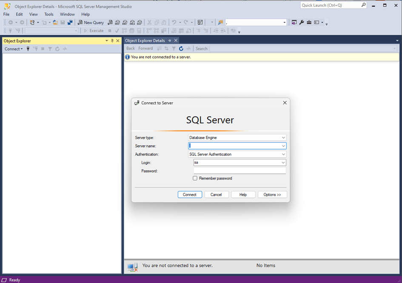This screenshot has height=283, width=402.
Task: Click the Options >> button
Action: coord(272,195)
